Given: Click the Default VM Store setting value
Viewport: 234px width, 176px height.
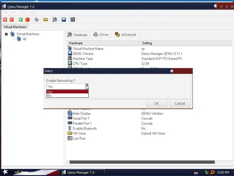Looking at the screenshot, I should [153, 133].
